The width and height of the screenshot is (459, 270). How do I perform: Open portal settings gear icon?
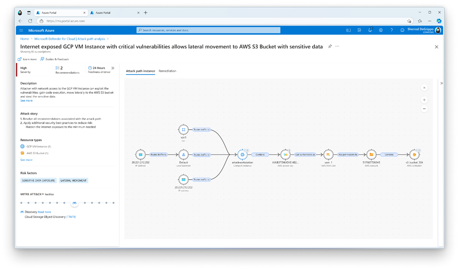(x=380, y=30)
